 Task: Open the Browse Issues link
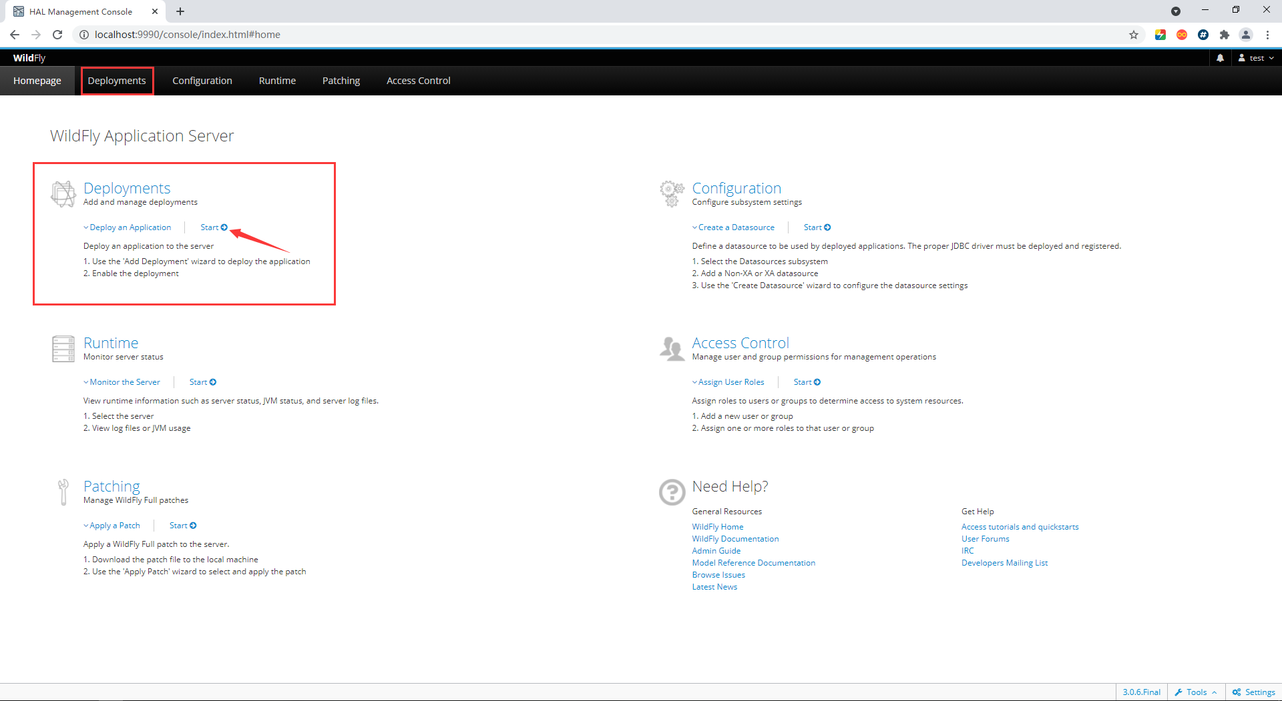click(718, 575)
